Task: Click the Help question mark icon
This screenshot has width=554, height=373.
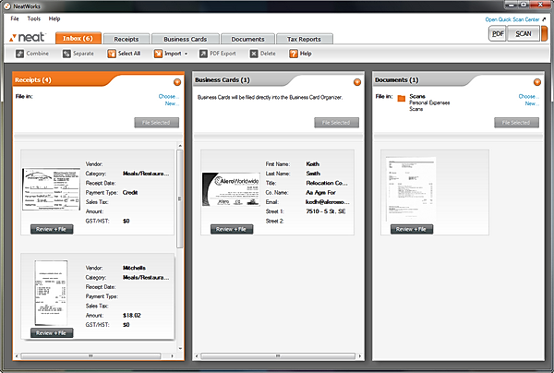Action: [x=294, y=54]
